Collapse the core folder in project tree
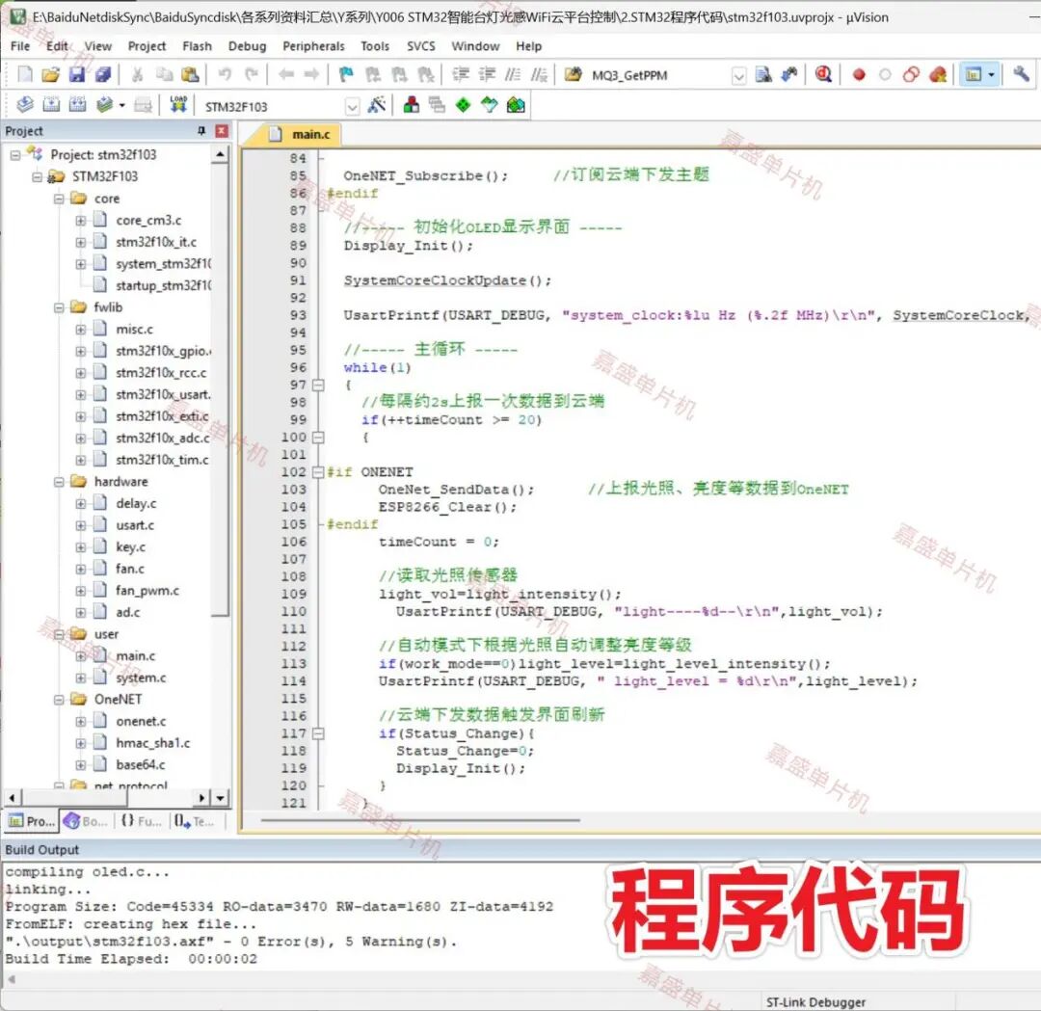 (59, 199)
